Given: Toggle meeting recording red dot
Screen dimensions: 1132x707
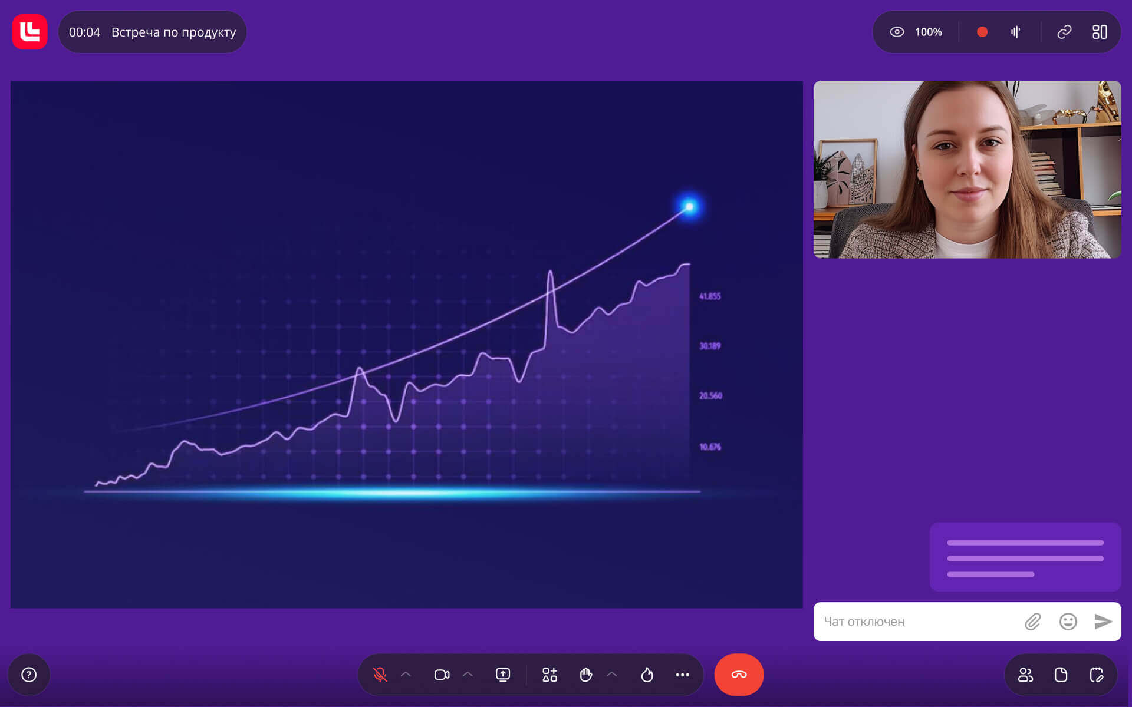Looking at the screenshot, I should point(982,32).
